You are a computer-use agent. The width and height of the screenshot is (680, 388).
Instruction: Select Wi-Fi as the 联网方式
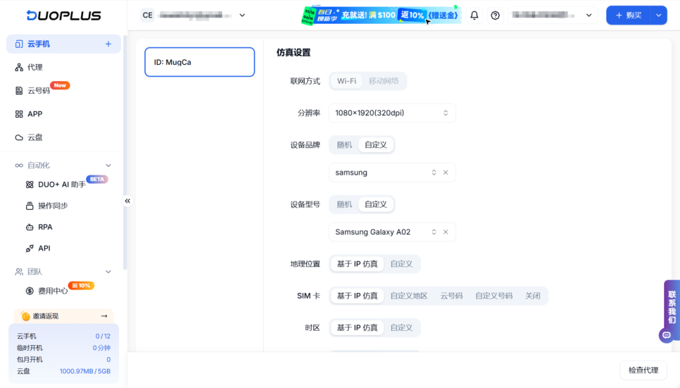pos(346,81)
